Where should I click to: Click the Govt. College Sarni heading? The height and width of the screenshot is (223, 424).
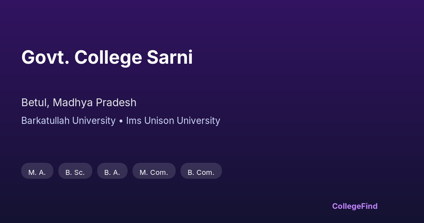(107, 57)
